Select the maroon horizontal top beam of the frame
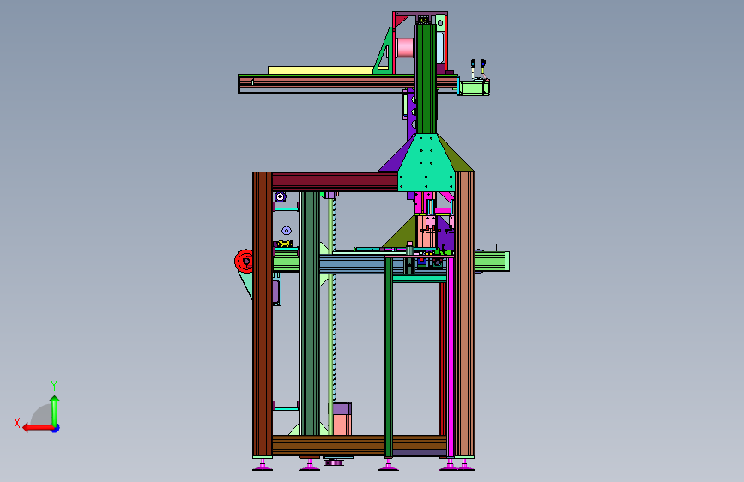Image resolution: width=744 pixels, height=482 pixels. tap(335, 182)
